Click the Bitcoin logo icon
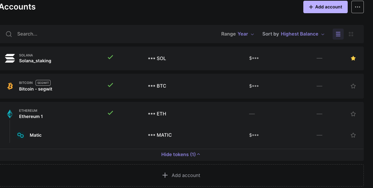This screenshot has width=373, height=188. click(10, 86)
